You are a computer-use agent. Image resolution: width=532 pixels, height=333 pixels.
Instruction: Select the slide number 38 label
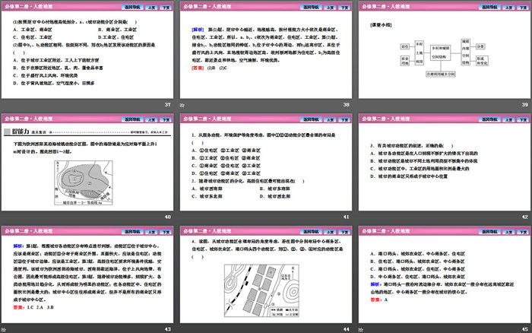coord(346,105)
